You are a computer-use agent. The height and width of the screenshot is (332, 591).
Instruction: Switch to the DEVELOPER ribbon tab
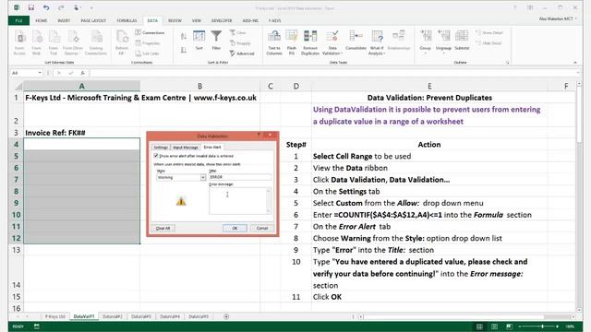[x=222, y=20]
